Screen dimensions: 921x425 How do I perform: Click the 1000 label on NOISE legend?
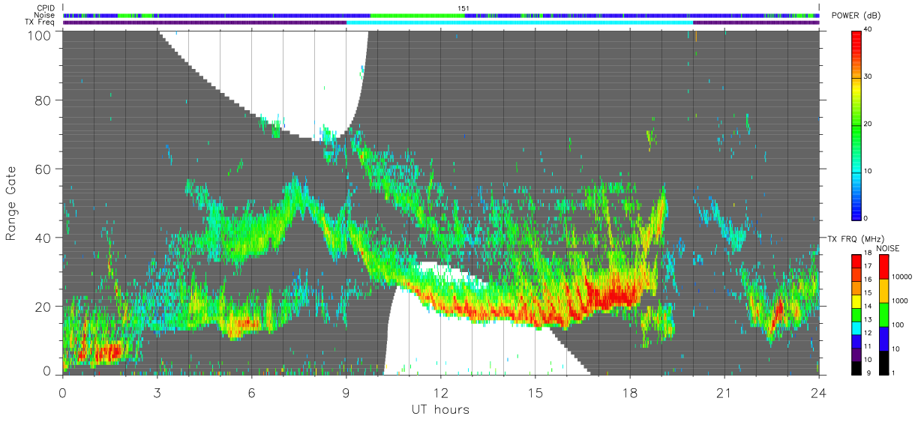899,301
